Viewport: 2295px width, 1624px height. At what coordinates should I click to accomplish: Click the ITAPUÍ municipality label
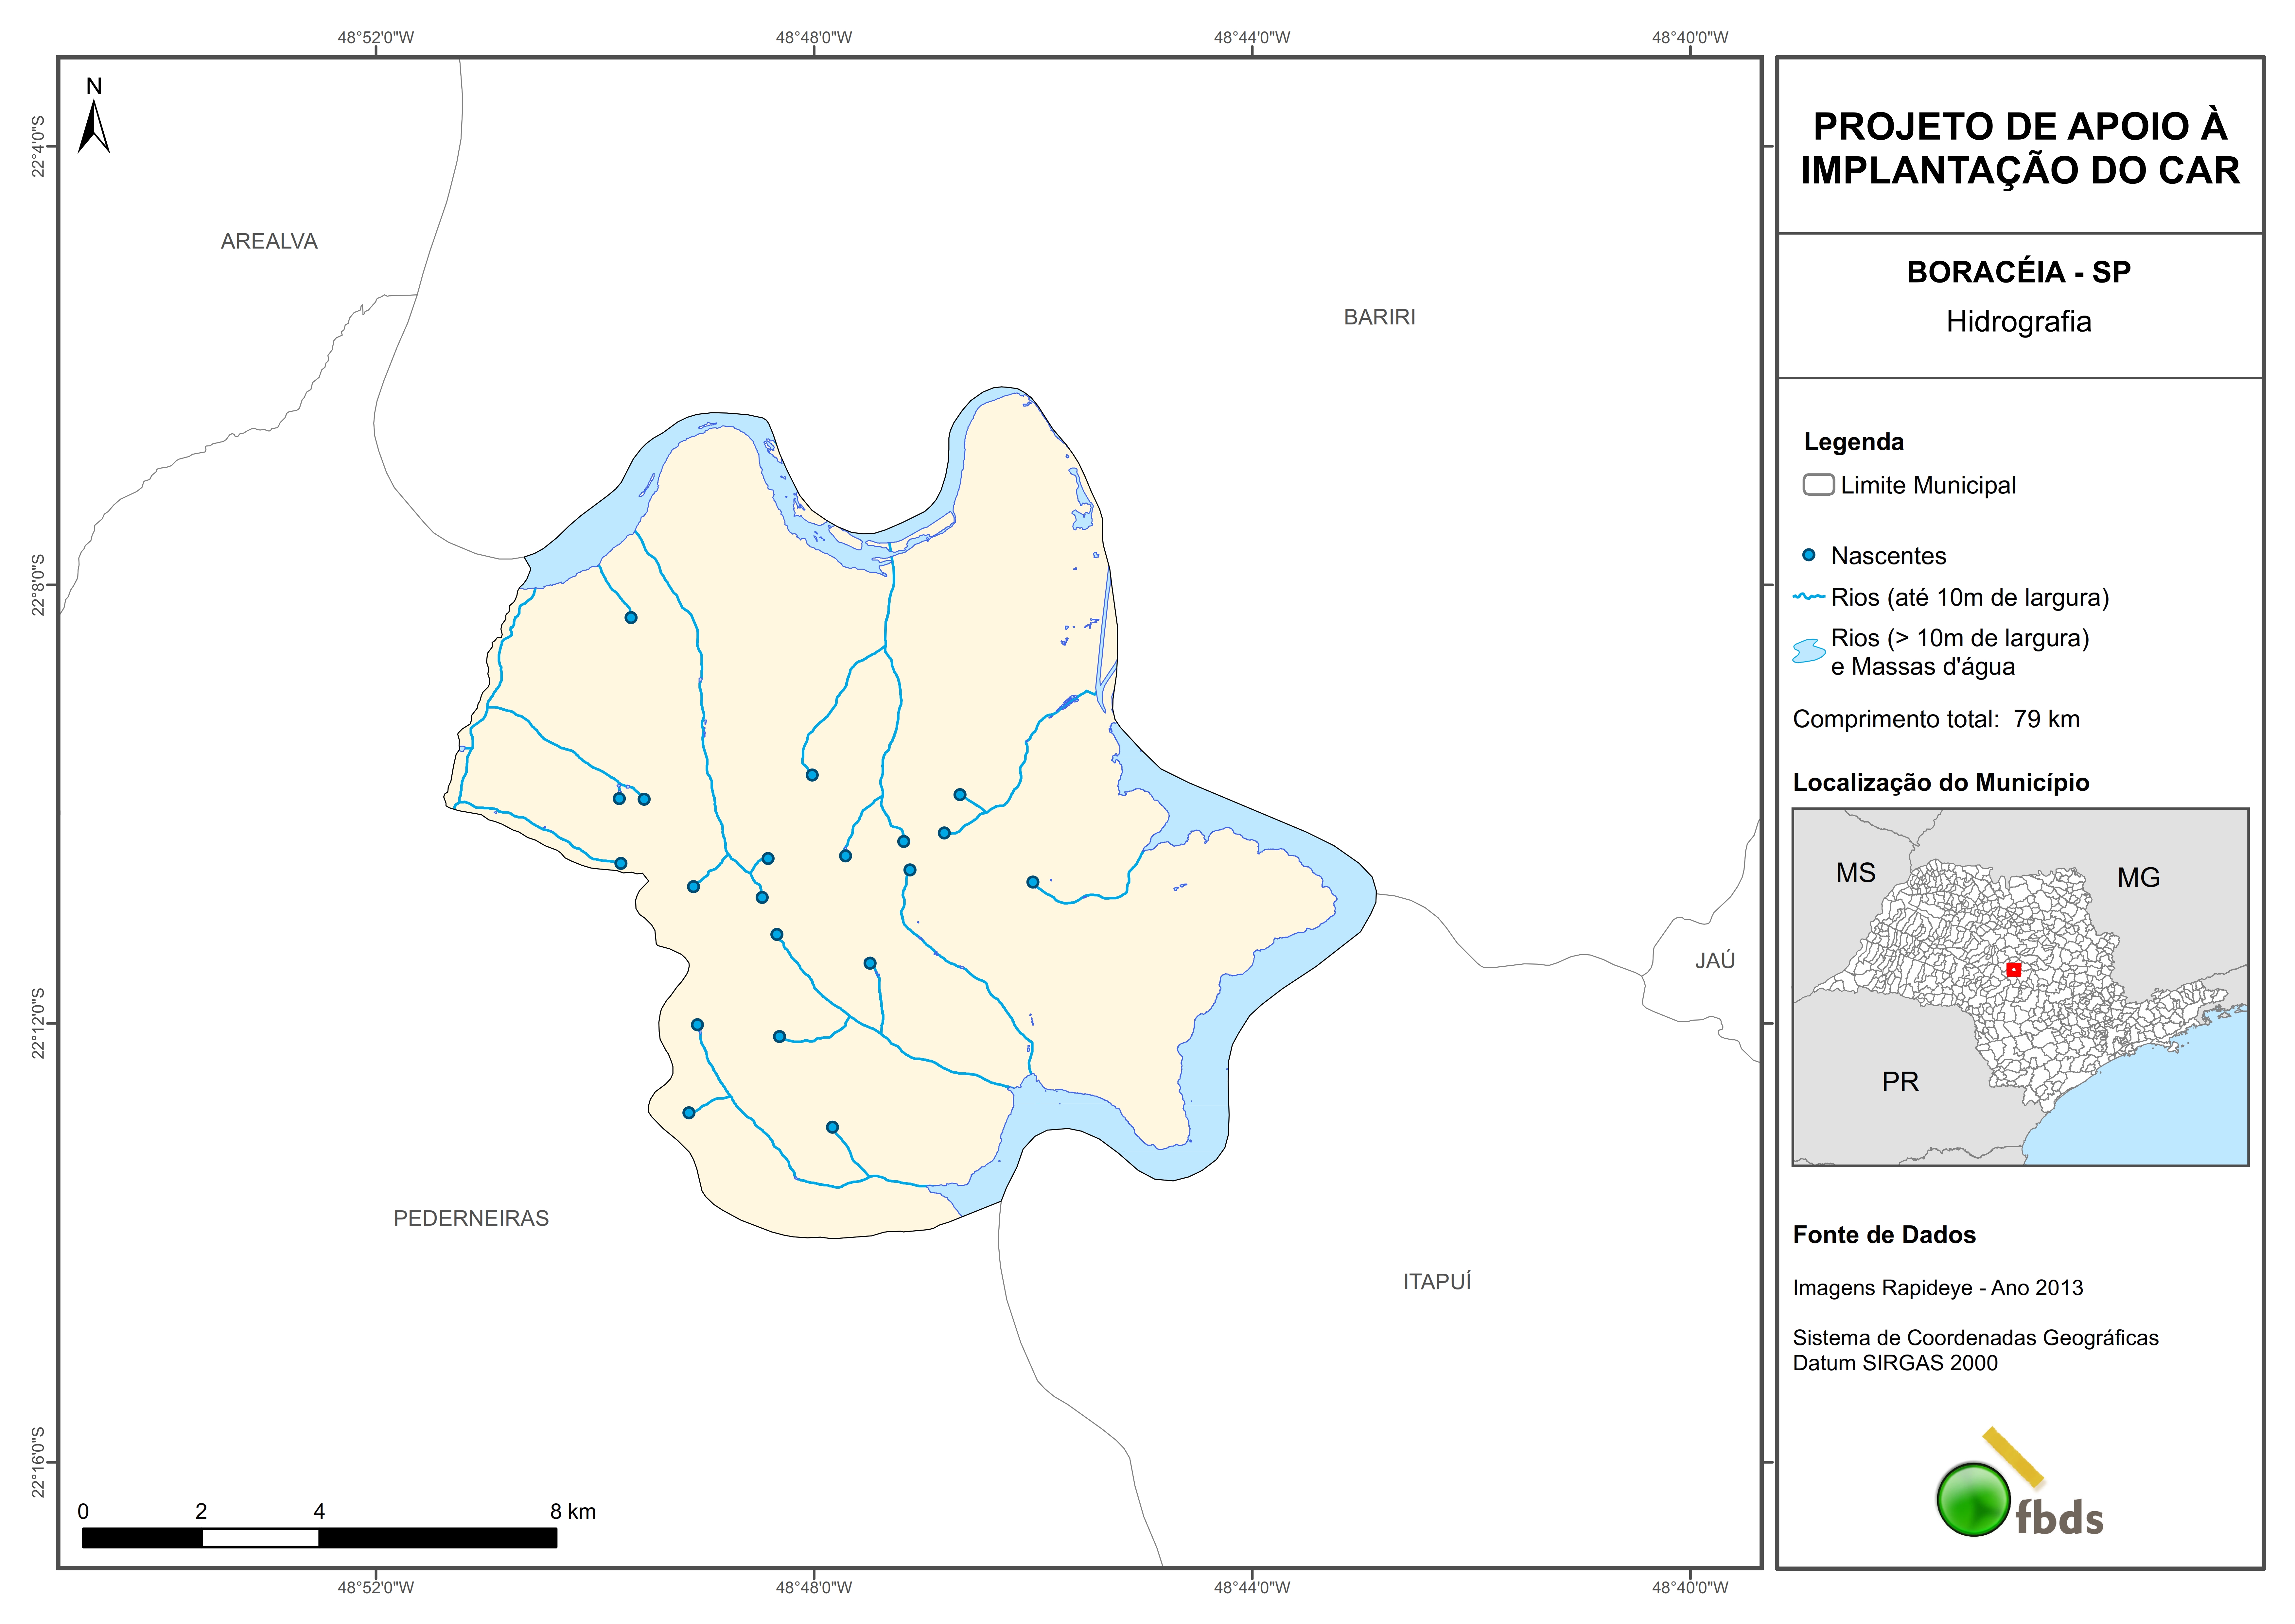(1437, 1282)
